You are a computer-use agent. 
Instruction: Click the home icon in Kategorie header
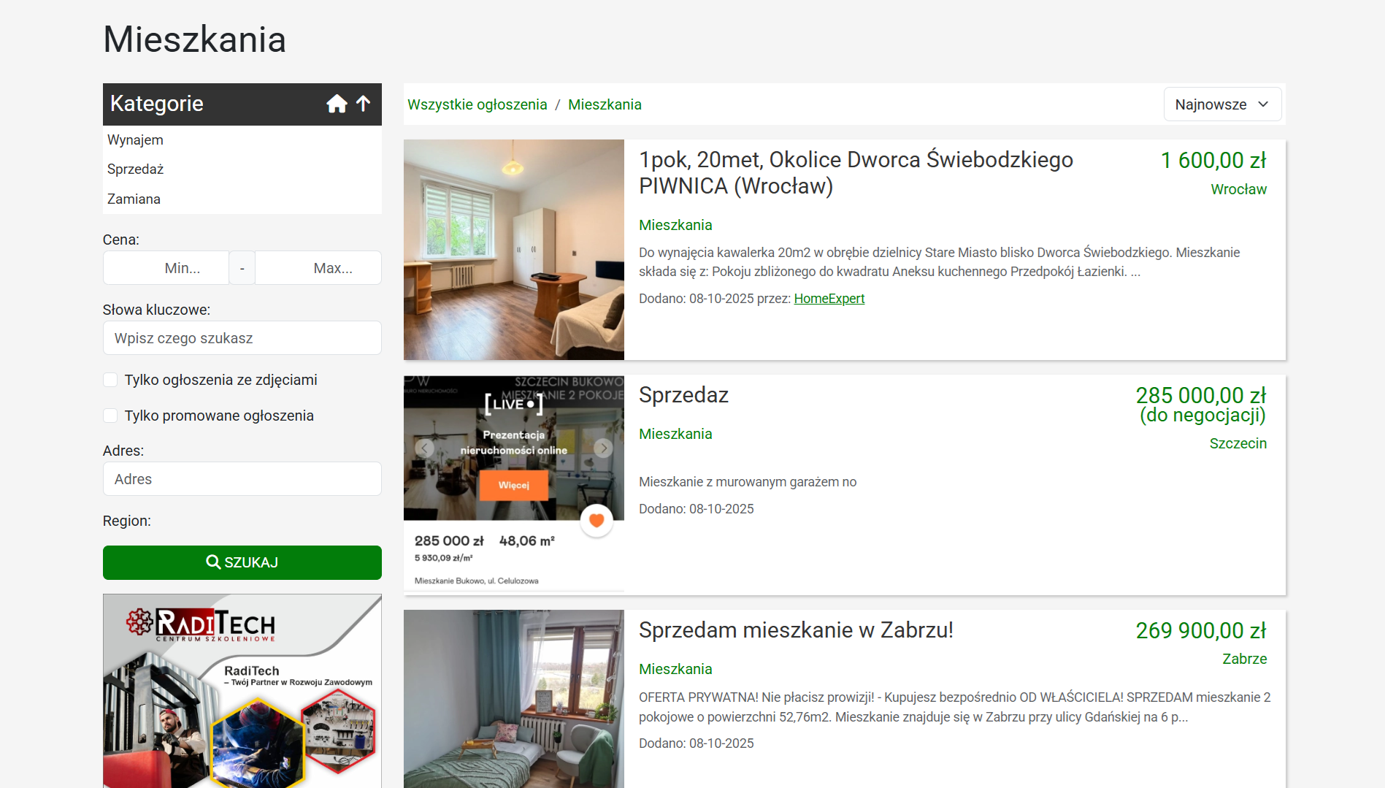pyautogui.click(x=337, y=104)
